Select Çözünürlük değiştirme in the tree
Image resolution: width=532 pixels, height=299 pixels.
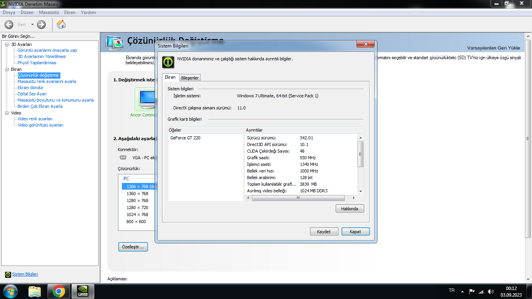(x=39, y=75)
